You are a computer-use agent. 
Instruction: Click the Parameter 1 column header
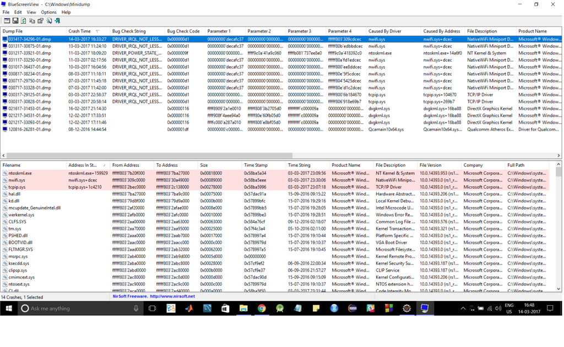225,31
